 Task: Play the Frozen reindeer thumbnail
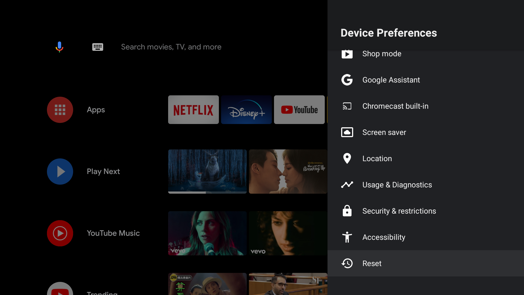coord(207,171)
